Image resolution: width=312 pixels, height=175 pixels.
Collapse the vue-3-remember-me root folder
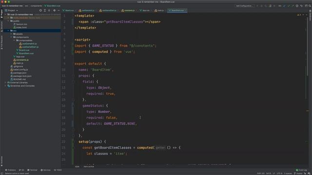click(5, 15)
